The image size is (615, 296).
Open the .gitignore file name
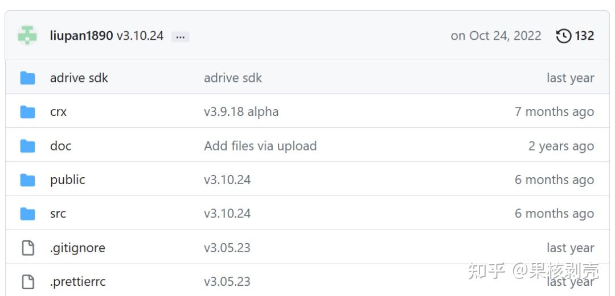77,248
